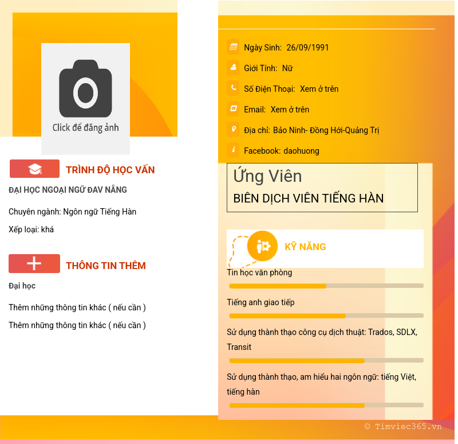Click the graduation cap icon for Trình Độ Học Vấn

(34, 168)
